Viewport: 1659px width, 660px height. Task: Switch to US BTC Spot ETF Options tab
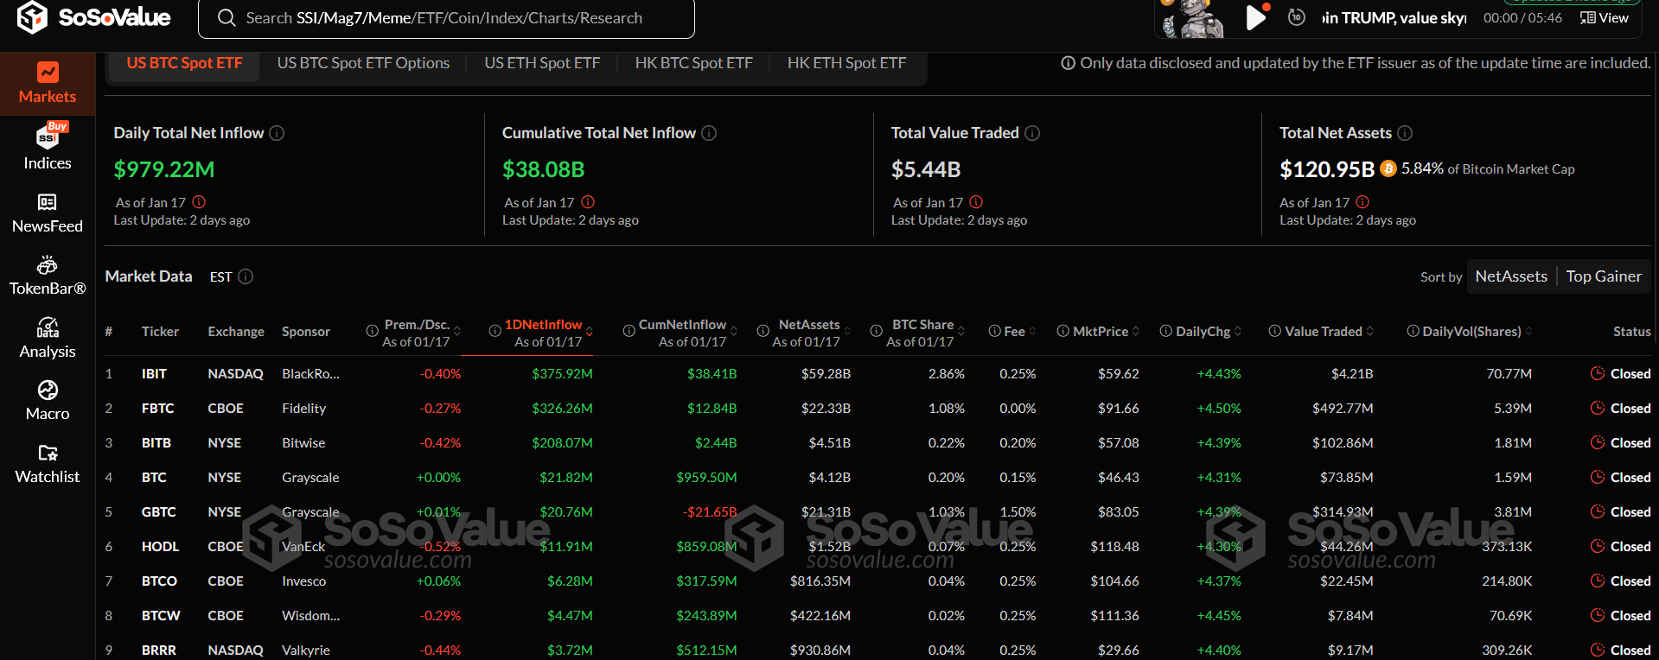[x=363, y=63]
